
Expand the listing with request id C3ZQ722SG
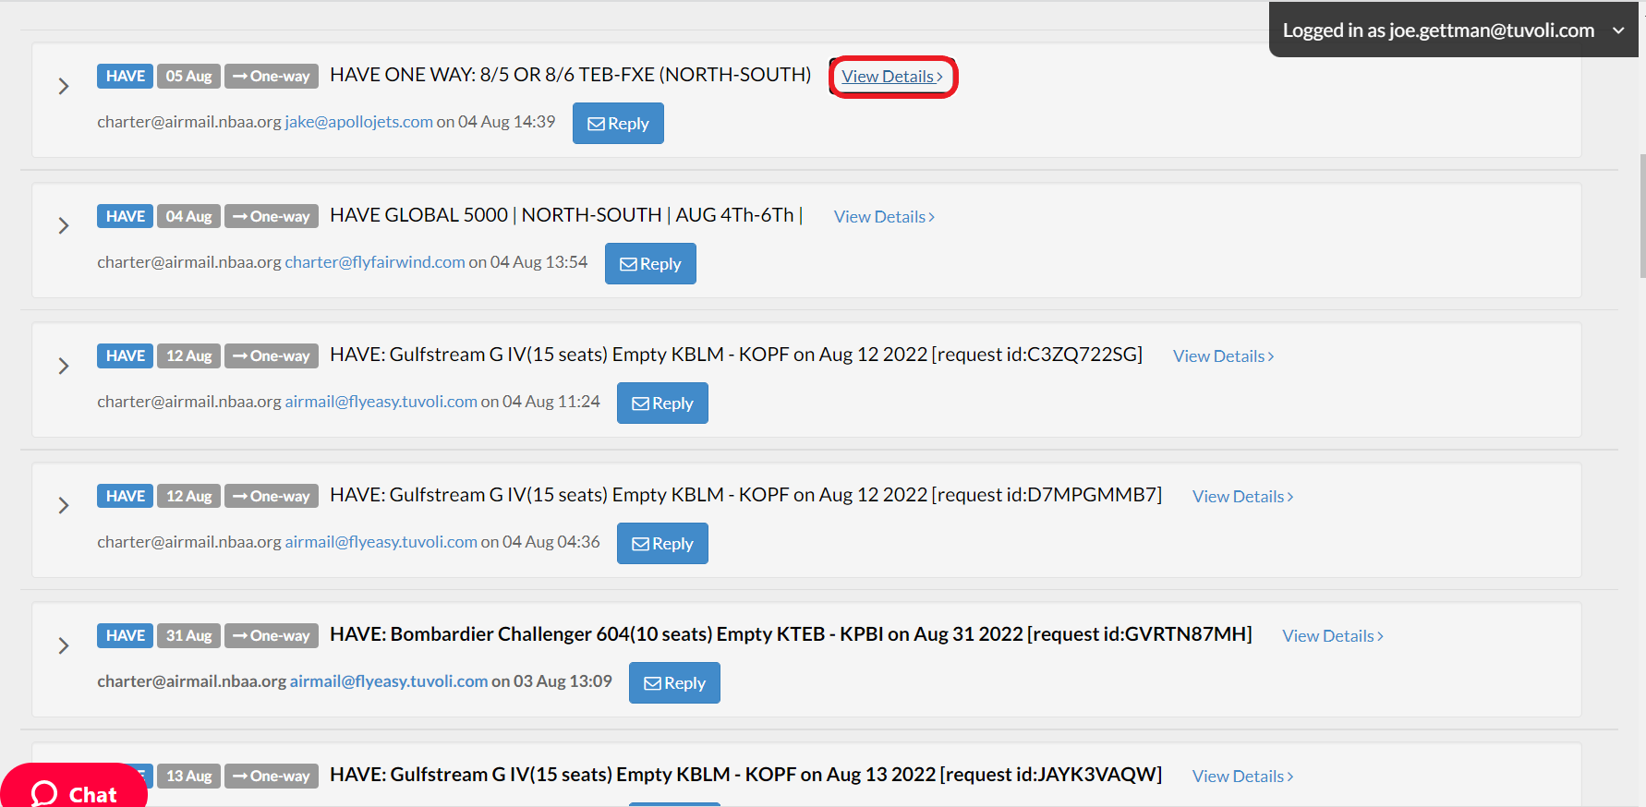point(64,367)
